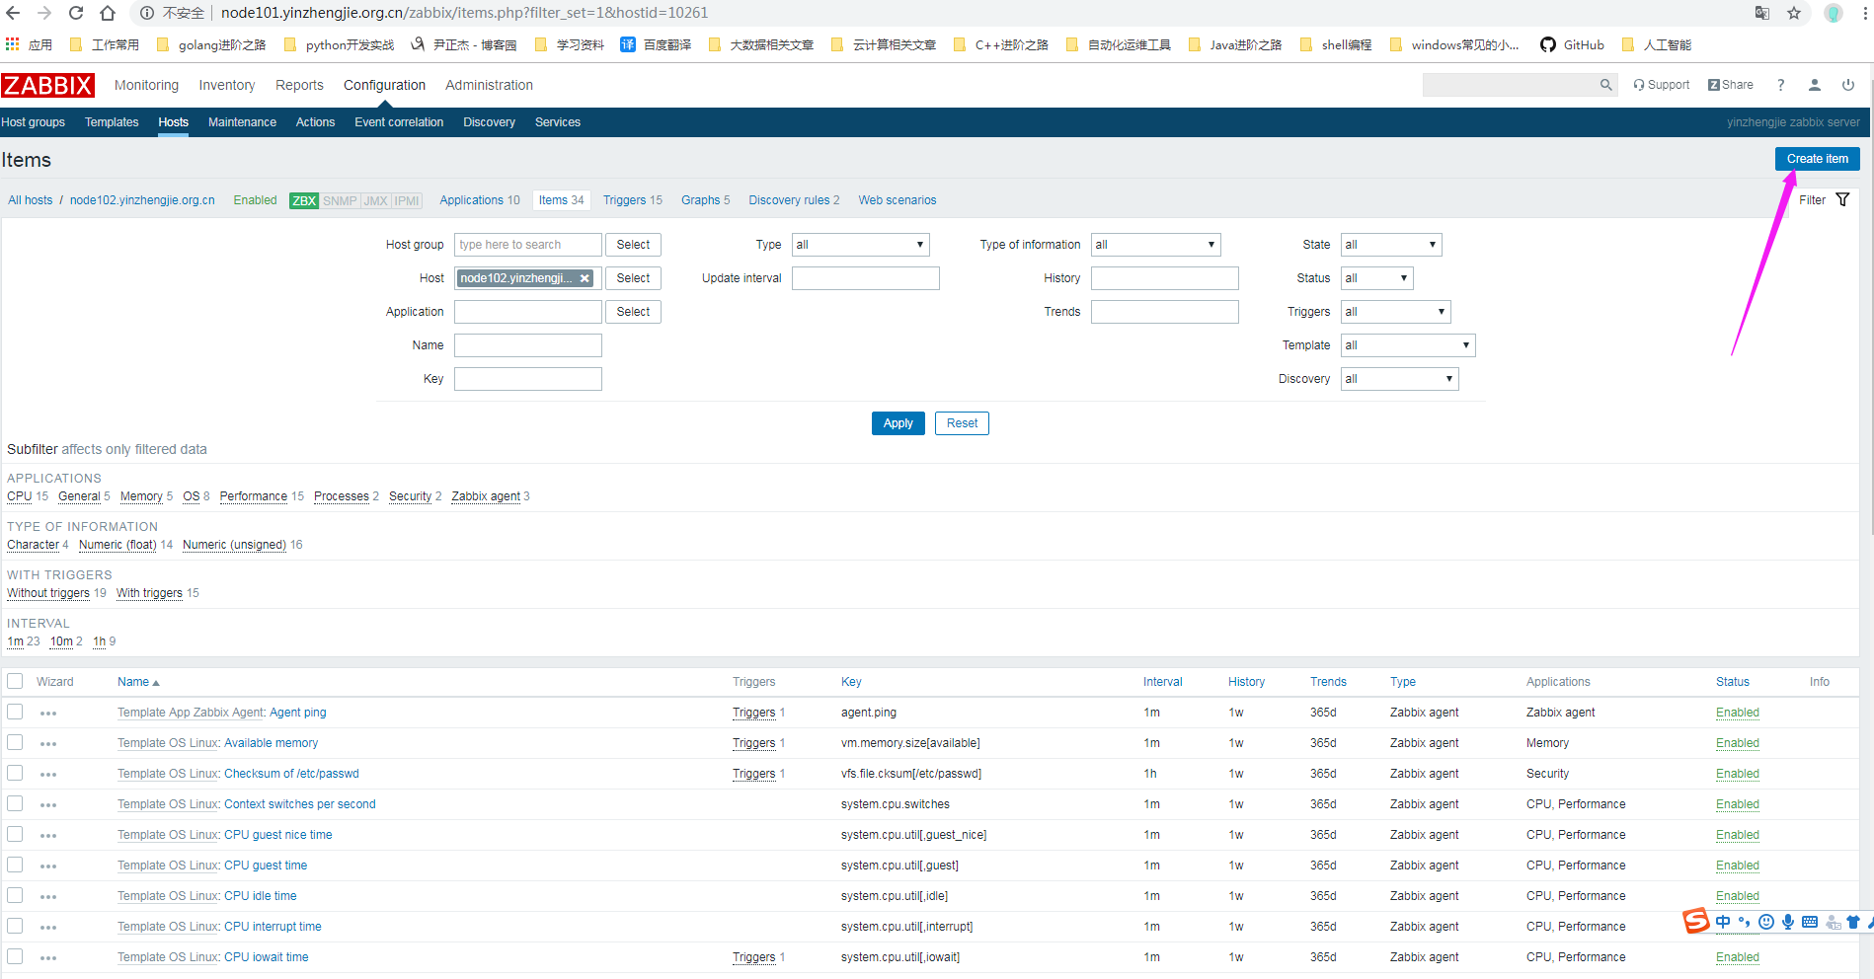Open the Inventory menu
This screenshot has height=979, width=1874.
(227, 85)
